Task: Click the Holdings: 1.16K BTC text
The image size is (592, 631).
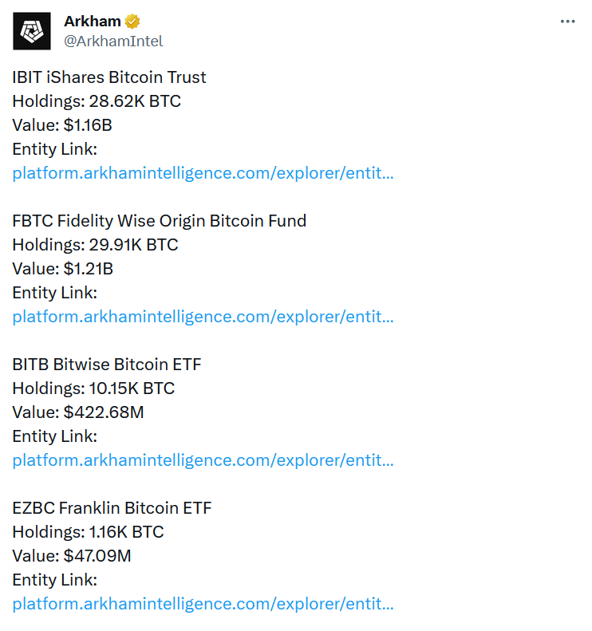Action: 88,532
